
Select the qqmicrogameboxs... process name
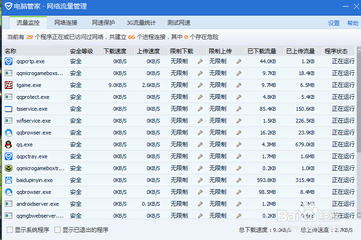click(x=40, y=73)
